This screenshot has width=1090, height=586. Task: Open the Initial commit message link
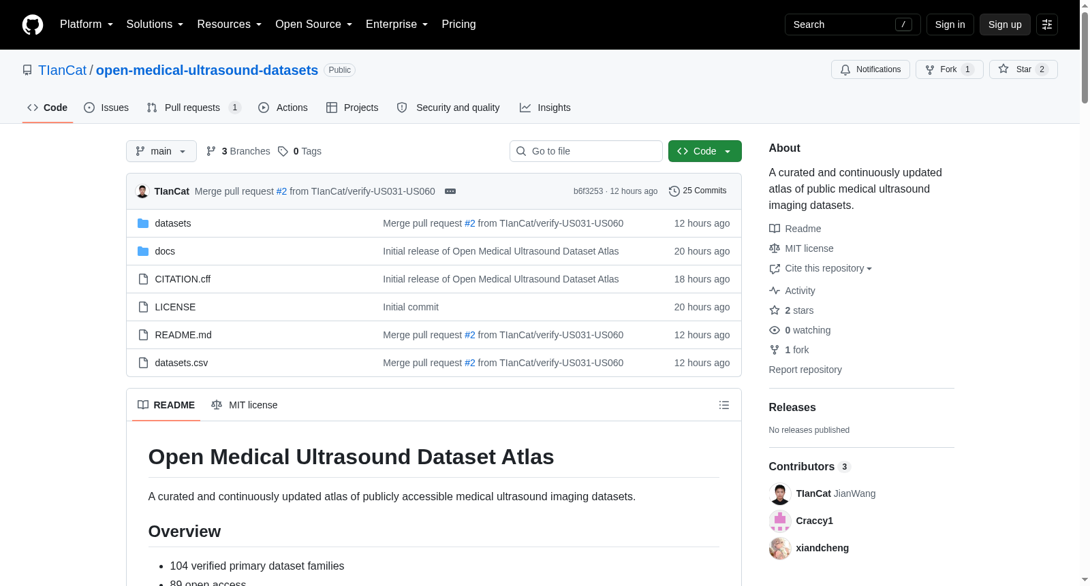pos(411,307)
